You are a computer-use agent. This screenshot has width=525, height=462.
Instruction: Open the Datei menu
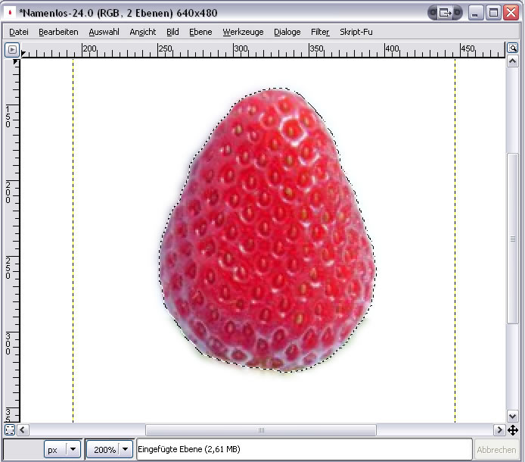pyautogui.click(x=19, y=32)
